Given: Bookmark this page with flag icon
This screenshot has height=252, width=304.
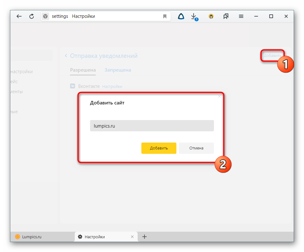Looking at the screenshot, I should [165, 16].
